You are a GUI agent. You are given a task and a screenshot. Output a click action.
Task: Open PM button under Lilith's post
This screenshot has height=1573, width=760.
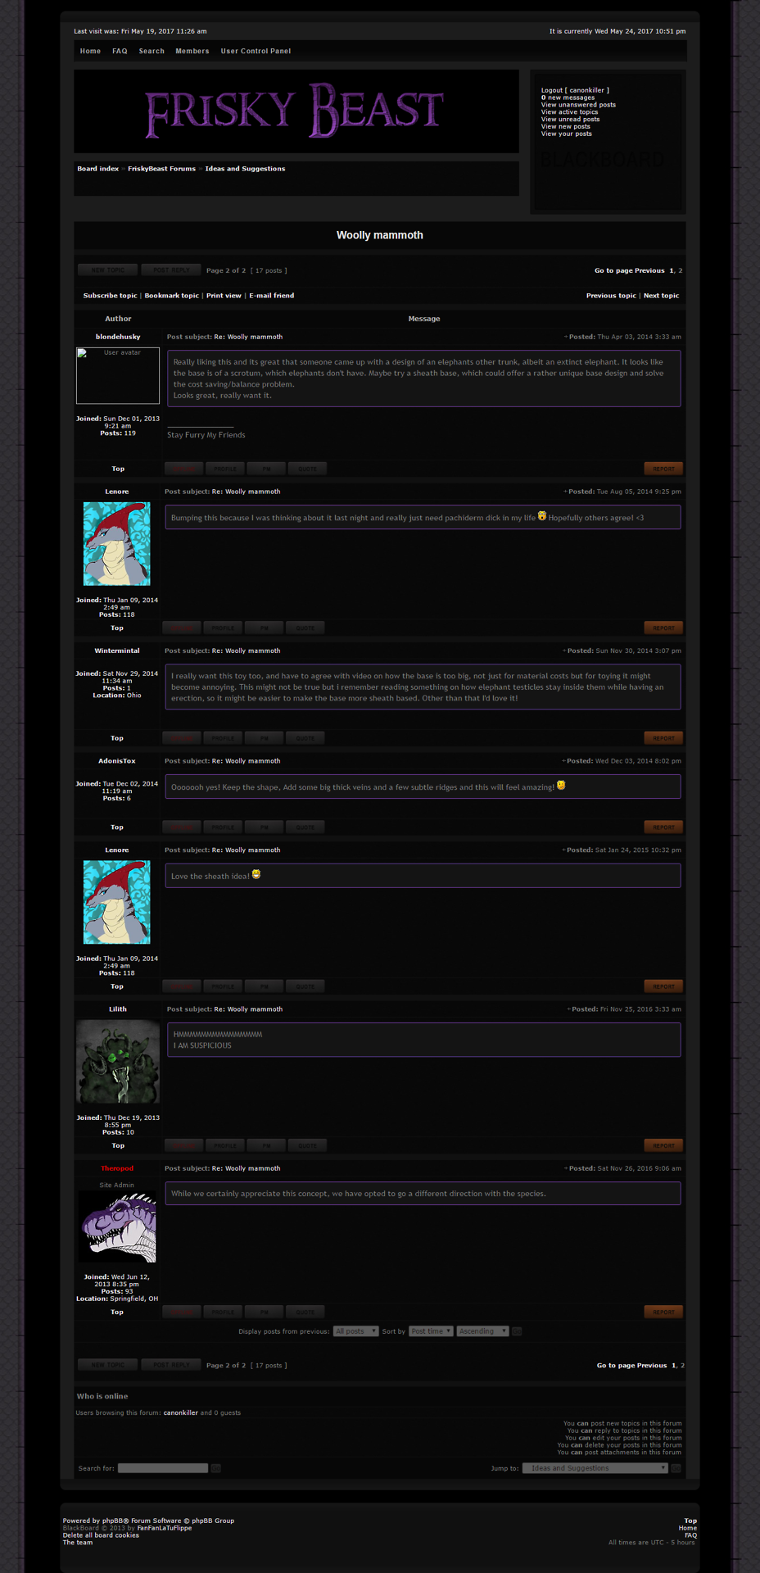click(266, 1145)
